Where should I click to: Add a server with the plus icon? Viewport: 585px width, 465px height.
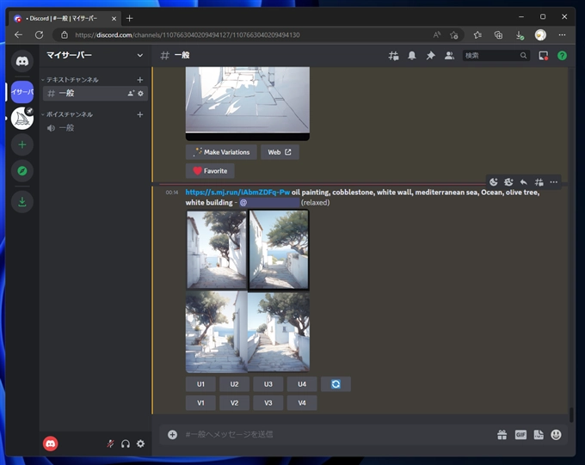22,144
